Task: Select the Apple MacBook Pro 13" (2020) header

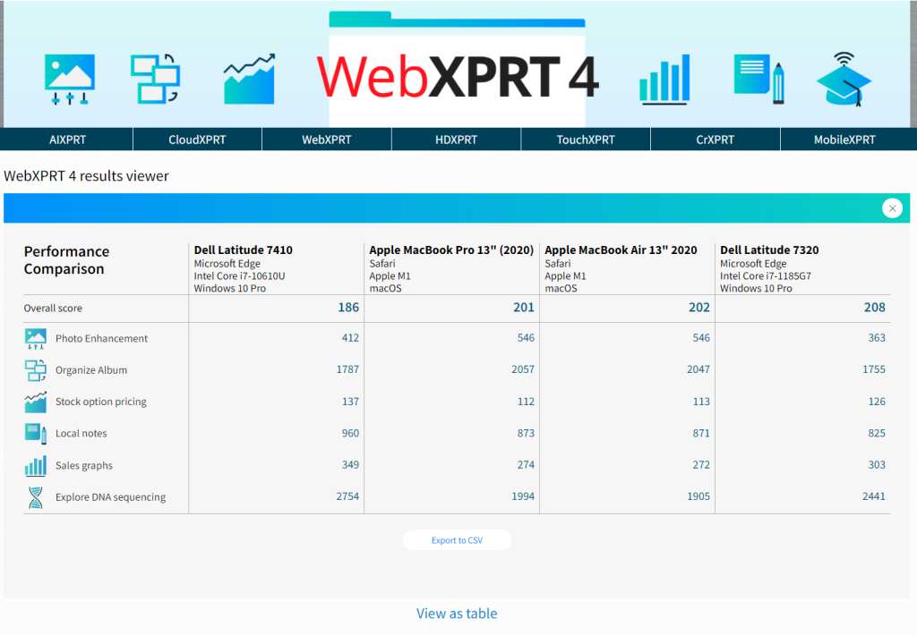Action: [451, 250]
